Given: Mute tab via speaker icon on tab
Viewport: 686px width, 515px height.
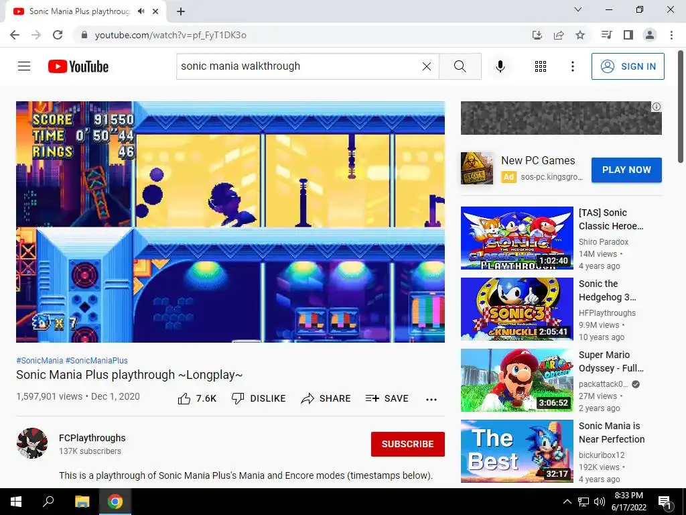Looking at the screenshot, I should point(141,11).
